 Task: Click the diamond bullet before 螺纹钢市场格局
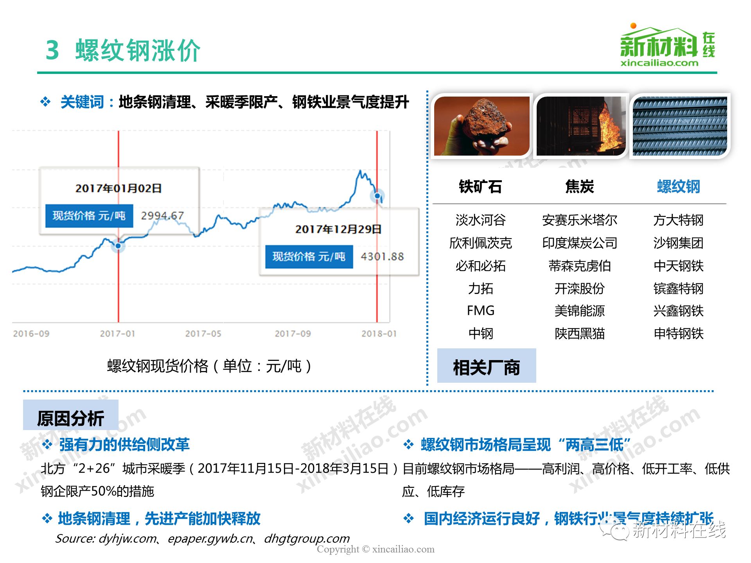[408, 445]
